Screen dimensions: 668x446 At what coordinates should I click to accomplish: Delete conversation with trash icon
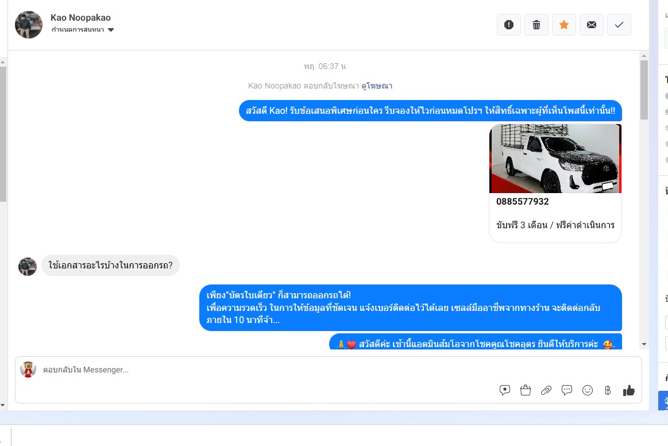coord(536,25)
